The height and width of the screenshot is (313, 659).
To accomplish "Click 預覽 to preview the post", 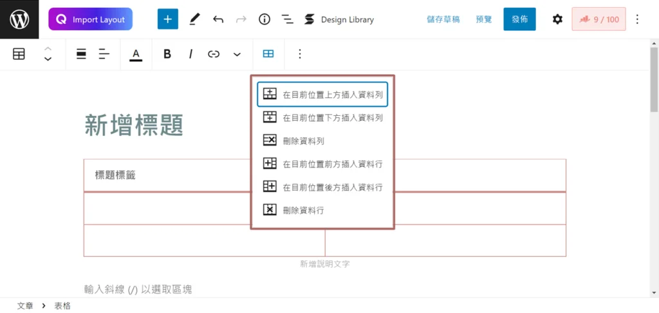I will (x=484, y=19).
